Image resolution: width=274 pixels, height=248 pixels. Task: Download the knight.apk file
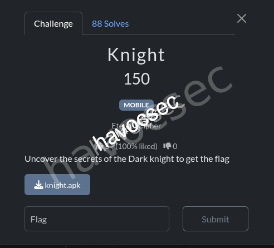pos(57,185)
